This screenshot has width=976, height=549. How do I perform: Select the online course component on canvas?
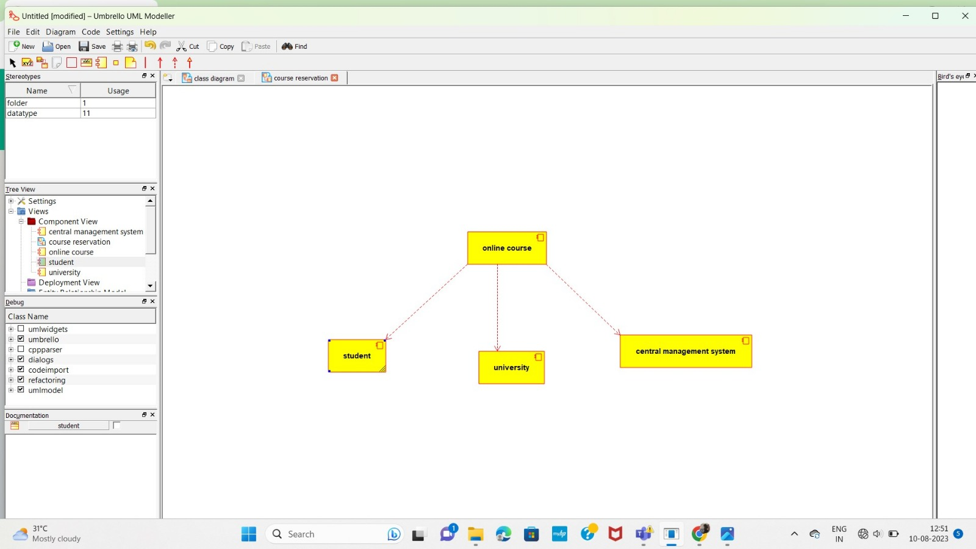(x=507, y=248)
